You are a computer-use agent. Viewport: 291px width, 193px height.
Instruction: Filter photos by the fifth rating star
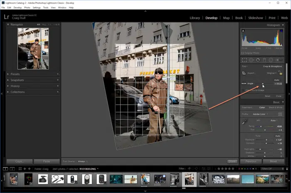pyautogui.click(x=233, y=169)
